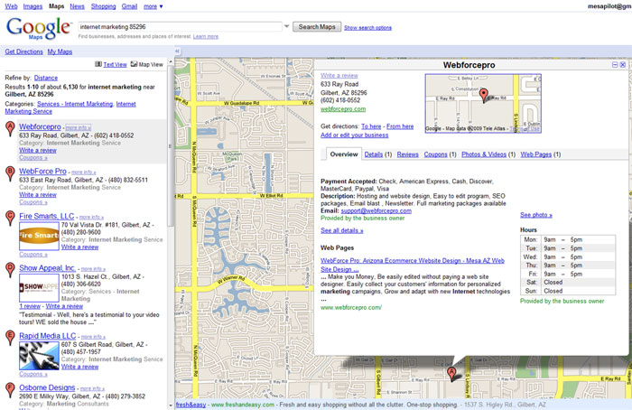Click the red marker A beside Webforcepro result
This screenshot has height=410, width=632.
pyautogui.click(x=10, y=128)
